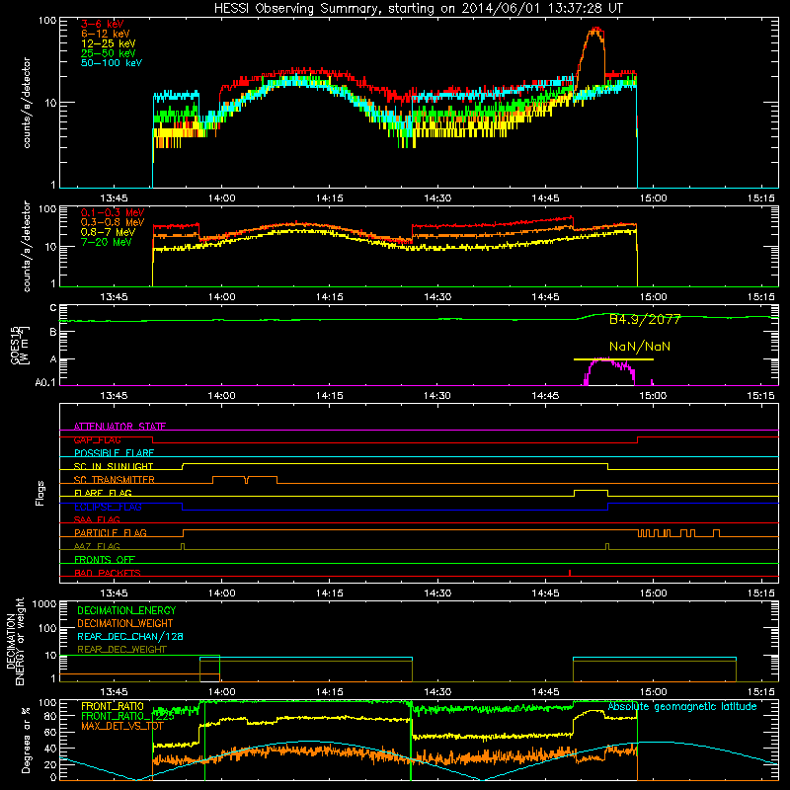Select the ATTENUATOR_STATE flag label
Image resolution: width=790 pixels, height=790 pixels.
coord(119,427)
